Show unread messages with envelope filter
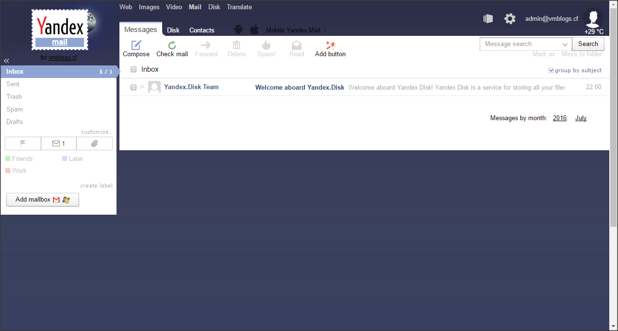This screenshot has height=331, width=618. pos(59,143)
